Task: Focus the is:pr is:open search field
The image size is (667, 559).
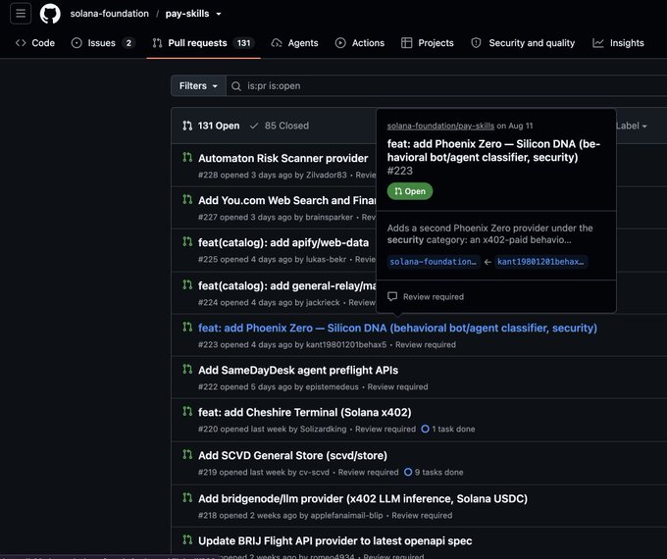Action: click(x=446, y=86)
